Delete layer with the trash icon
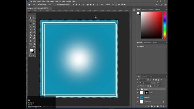The height and width of the screenshot is (109, 194). (x=164, y=106)
